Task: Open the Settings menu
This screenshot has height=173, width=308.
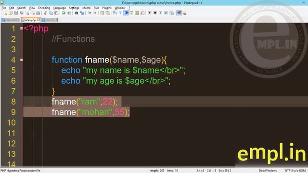Action: pyautogui.click(x=74, y=8)
